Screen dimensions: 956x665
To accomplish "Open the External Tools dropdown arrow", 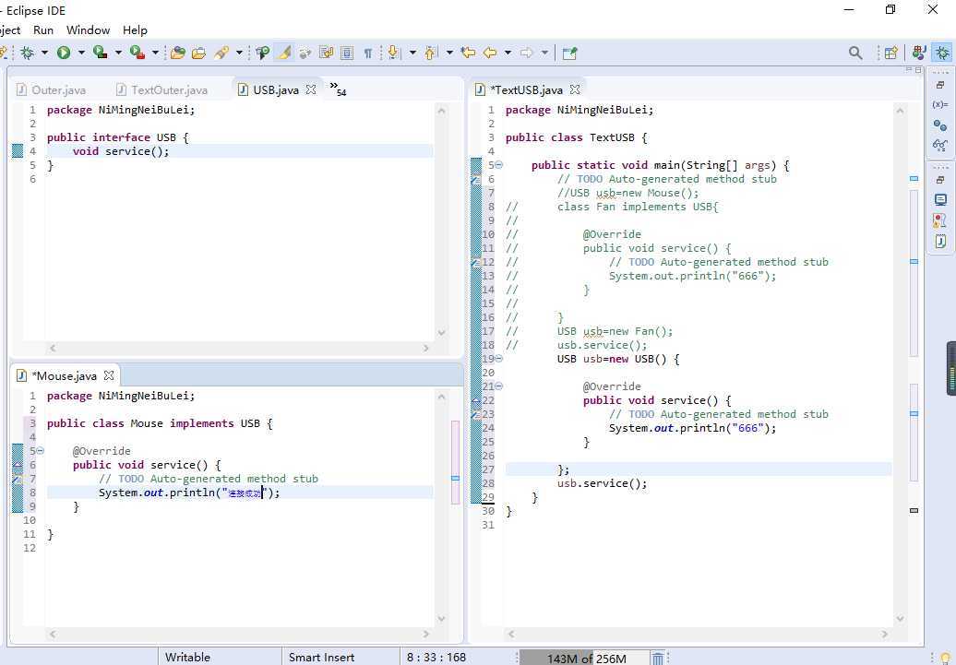I will [155, 53].
